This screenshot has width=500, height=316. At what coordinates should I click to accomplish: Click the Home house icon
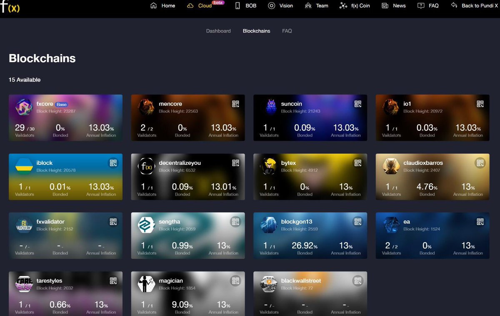pos(154,6)
